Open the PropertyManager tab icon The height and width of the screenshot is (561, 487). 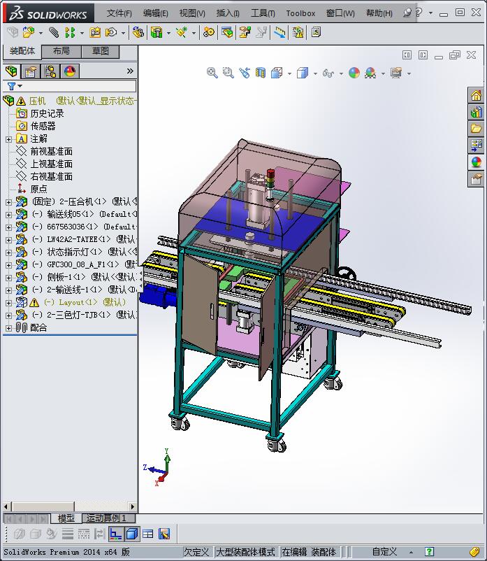coord(31,71)
